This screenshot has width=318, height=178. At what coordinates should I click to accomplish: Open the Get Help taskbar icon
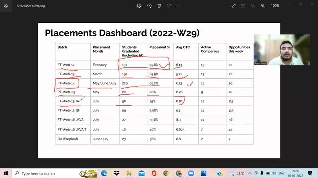(219, 173)
